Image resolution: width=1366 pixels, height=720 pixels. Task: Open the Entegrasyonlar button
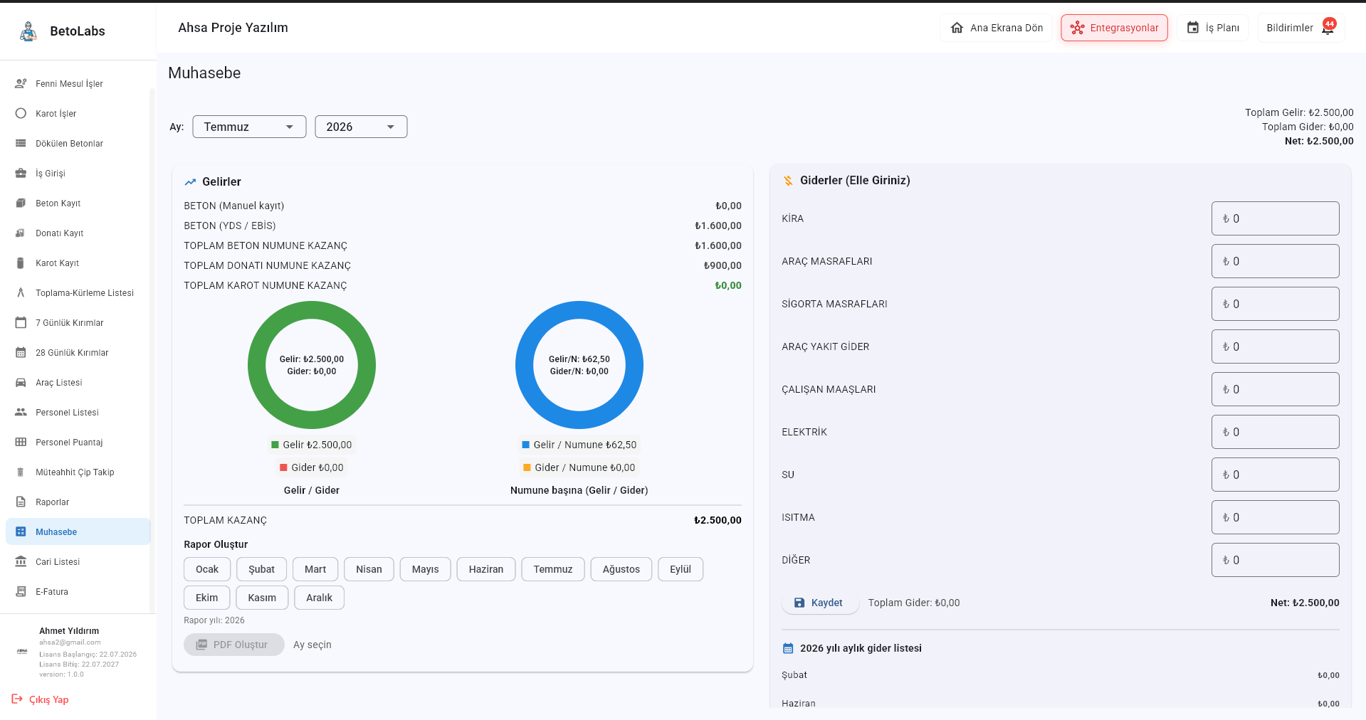point(1114,28)
